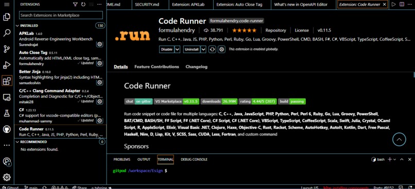Show additional views ellipsis in activity bar
The width and height of the screenshot is (415, 189).
(7, 145)
